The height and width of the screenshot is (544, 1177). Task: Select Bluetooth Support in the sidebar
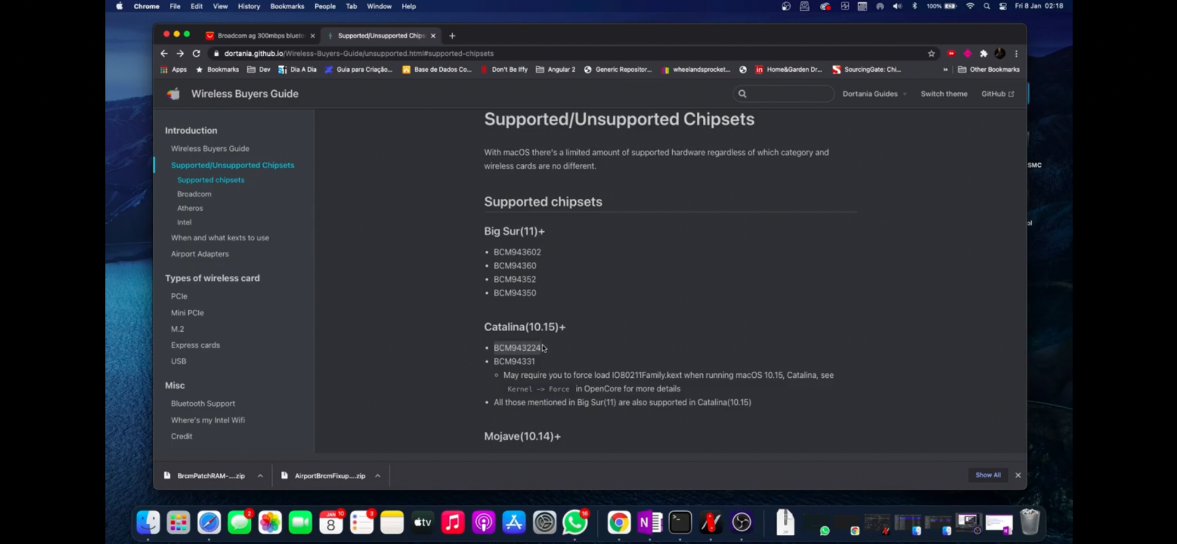(x=203, y=404)
